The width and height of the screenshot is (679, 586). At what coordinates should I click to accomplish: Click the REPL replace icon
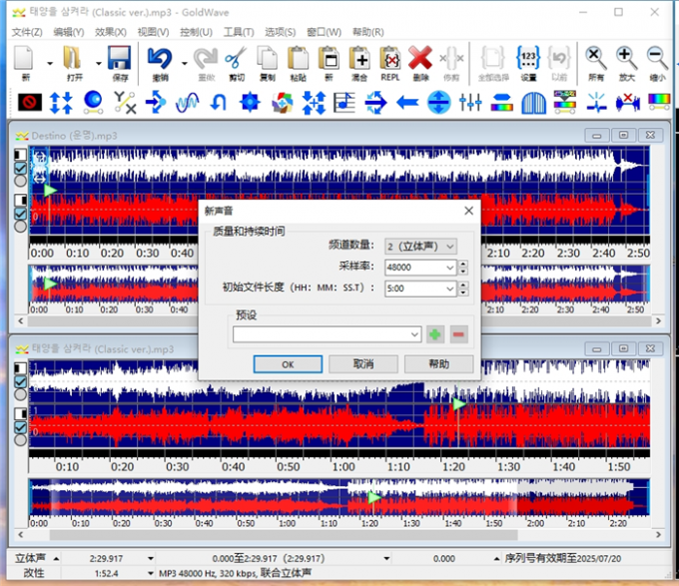tap(389, 59)
